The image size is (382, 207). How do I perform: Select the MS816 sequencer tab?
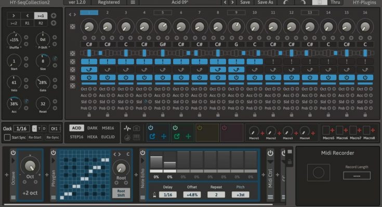[x=108, y=128]
